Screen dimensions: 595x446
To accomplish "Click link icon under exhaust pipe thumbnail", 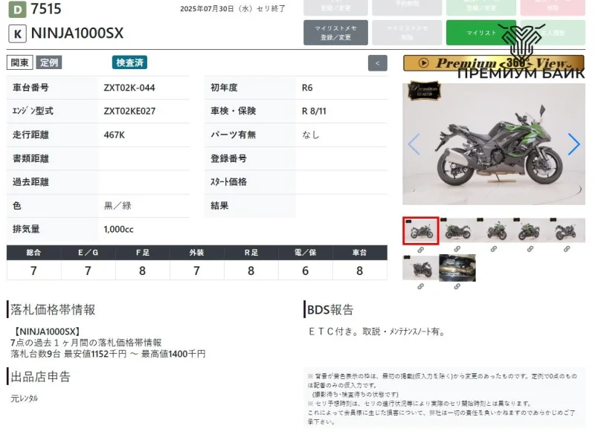I will [457, 286].
